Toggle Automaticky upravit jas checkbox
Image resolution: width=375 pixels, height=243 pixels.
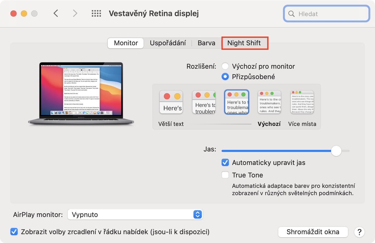click(225, 163)
